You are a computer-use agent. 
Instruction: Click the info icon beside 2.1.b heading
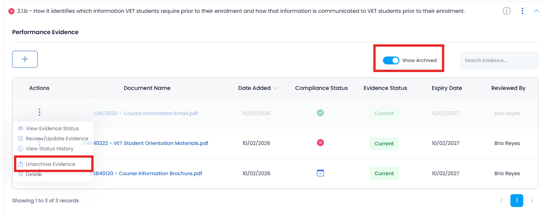pyautogui.click(x=507, y=11)
